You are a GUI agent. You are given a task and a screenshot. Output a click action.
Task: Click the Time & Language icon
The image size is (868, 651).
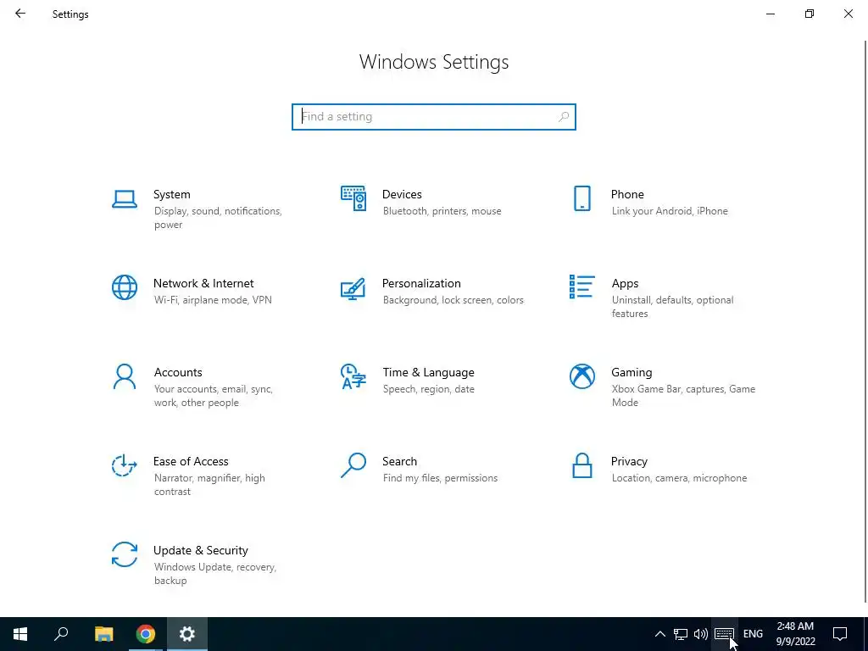pyautogui.click(x=353, y=376)
